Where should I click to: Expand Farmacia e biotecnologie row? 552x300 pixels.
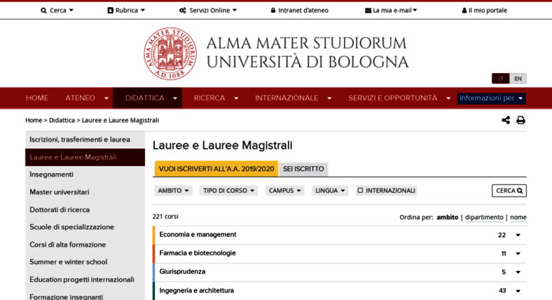(x=340, y=254)
